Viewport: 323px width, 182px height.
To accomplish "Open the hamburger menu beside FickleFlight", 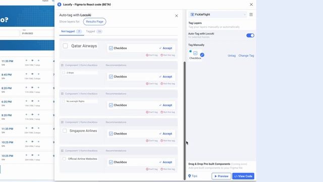I will (251, 15).
